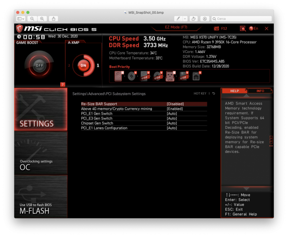Image resolution: width=288 pixels, height=237 pixels.
Task: Click the help panel top scroll handle
Action: [246, 96]
